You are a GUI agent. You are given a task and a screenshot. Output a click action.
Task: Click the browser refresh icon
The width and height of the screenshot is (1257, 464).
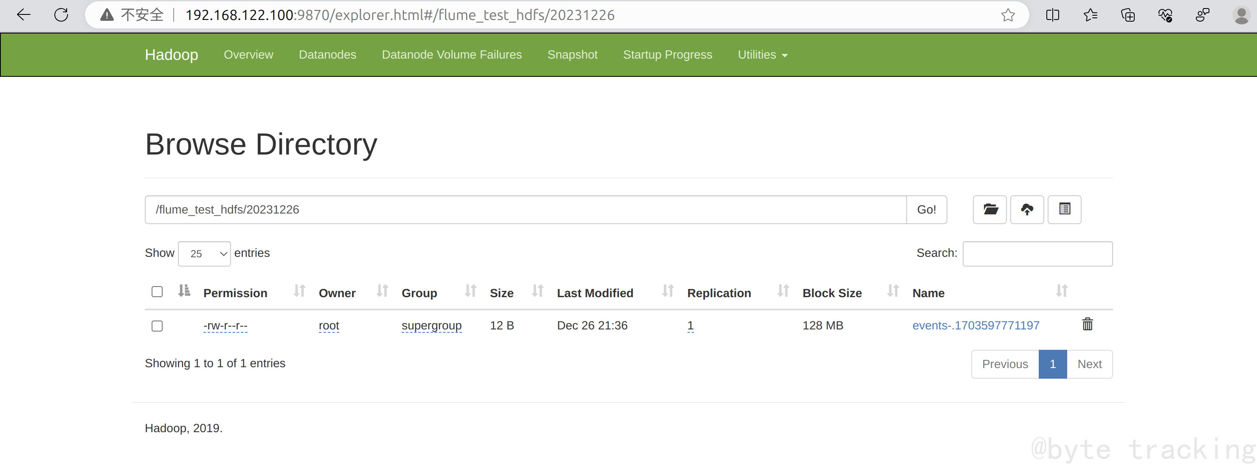point(61,15)
